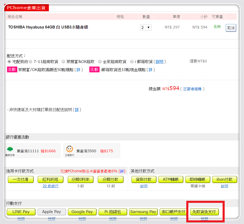
Task: Pay with Google Pay button
Action: click(x=82, y=212)
